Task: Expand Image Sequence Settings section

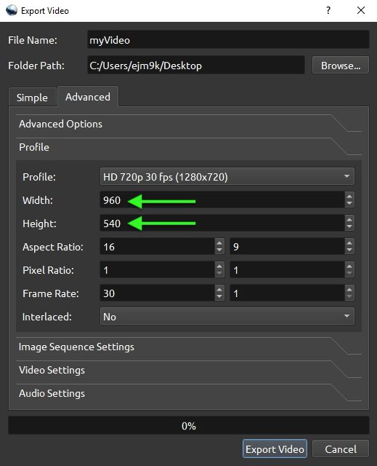Action: point(189,347)
